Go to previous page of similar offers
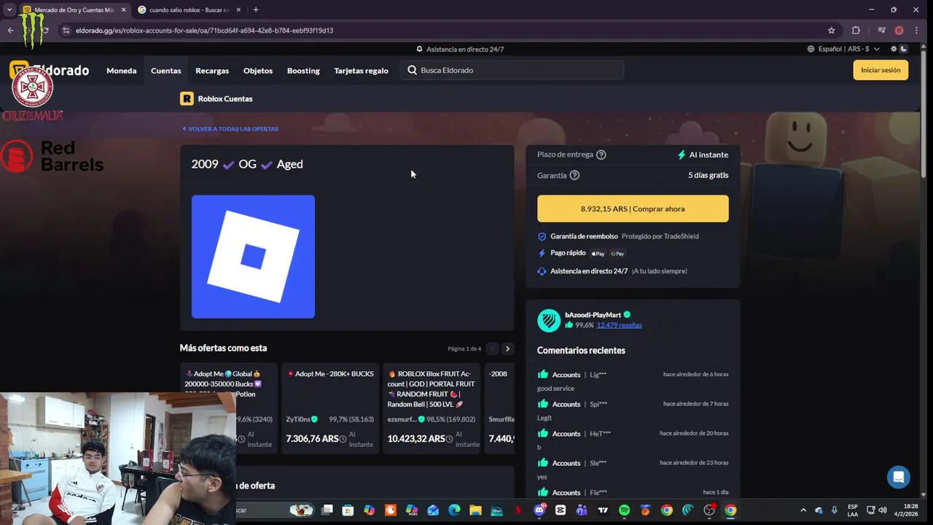 tap(492, 349)
